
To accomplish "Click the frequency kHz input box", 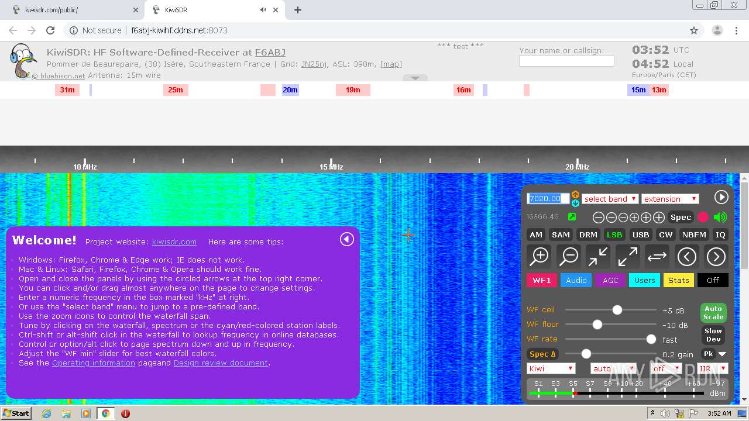I will 548,198.
